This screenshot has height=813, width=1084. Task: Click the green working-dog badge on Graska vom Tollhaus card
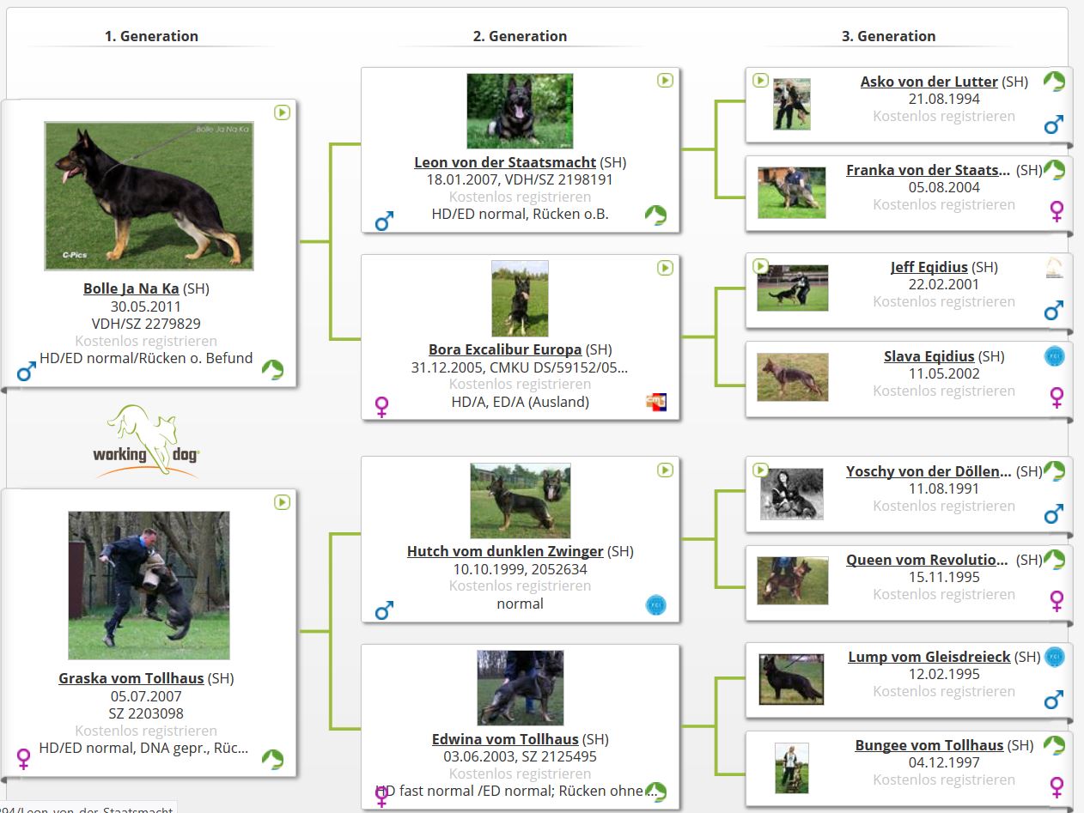(x=272, y=759)
